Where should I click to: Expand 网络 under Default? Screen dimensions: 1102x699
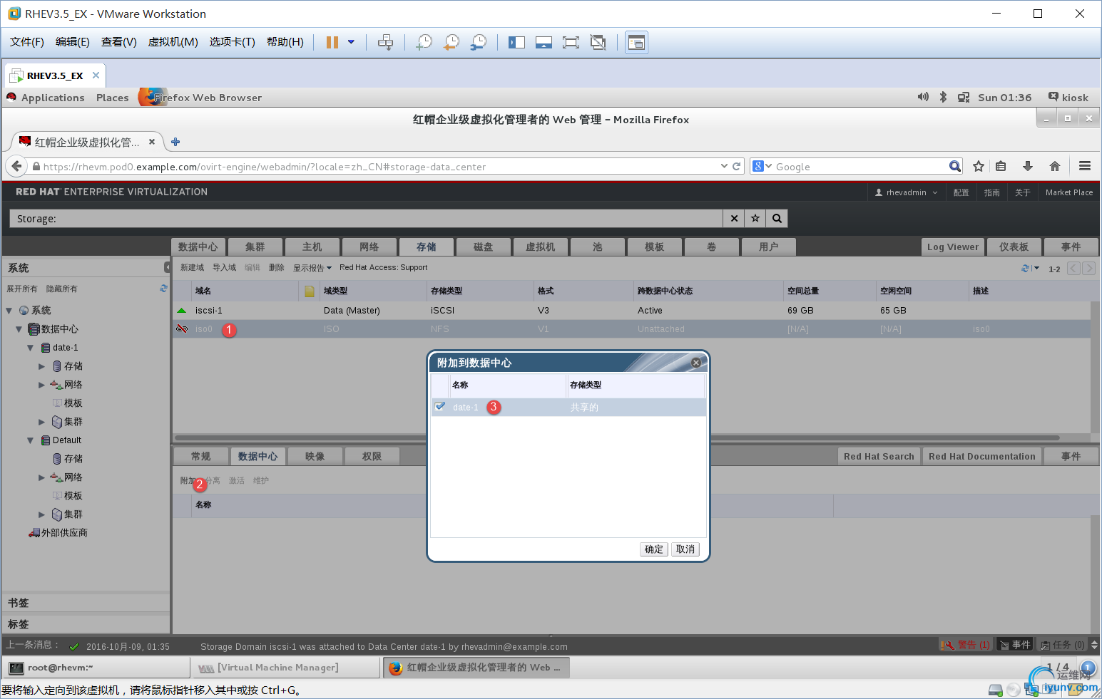coord(41,477)
